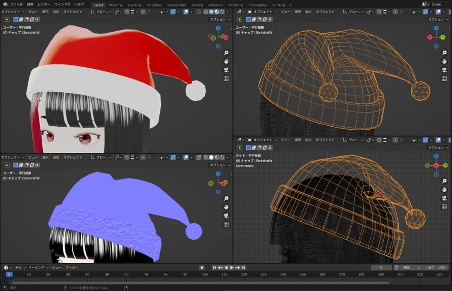Expand the キーイング dropdown in the timeline
This screenshot has width=452, height=291.
pos(38,268)
